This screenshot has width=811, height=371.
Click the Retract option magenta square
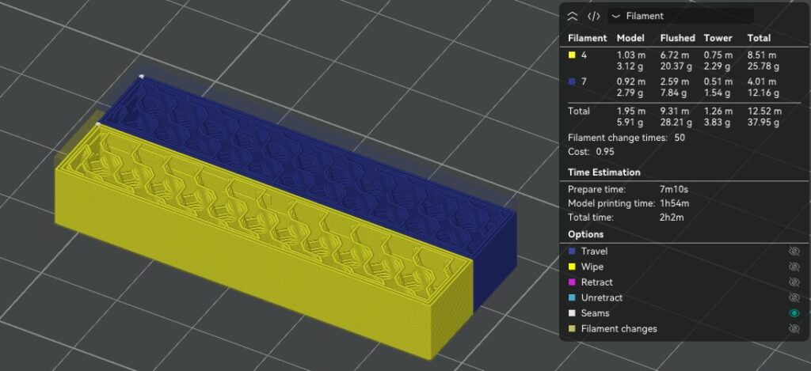pyautogui.click(x=572, y=282)
